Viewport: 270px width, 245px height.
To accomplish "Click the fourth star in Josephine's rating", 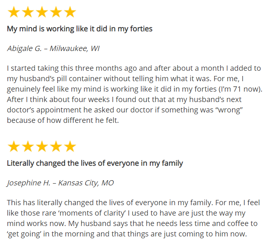I will point(56,147).
